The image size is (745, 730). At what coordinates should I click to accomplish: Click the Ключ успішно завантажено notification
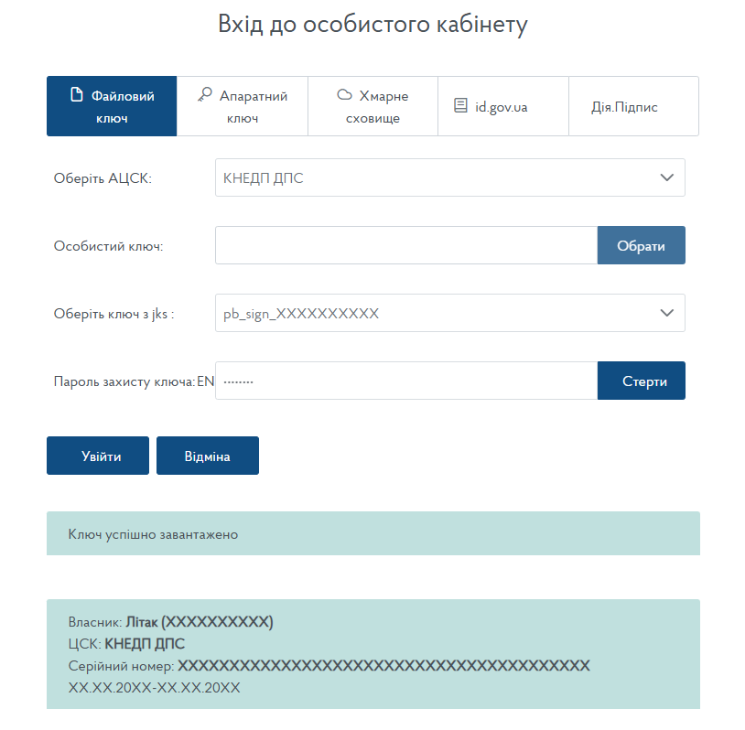(372, 533)
